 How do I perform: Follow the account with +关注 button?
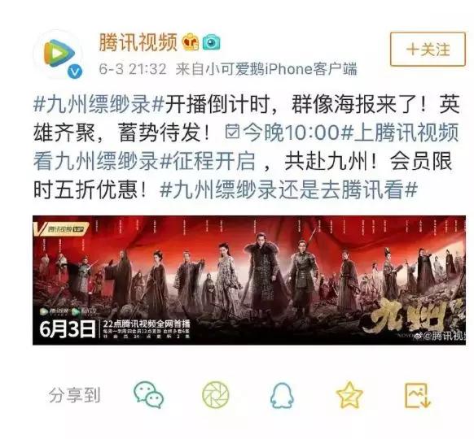[x=428, y=49]
